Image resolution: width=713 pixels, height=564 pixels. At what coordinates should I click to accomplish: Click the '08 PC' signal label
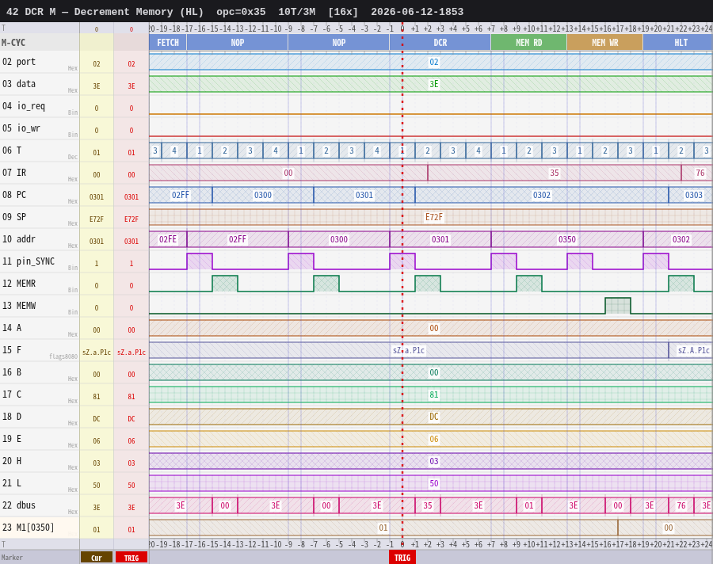coord(14,195)
